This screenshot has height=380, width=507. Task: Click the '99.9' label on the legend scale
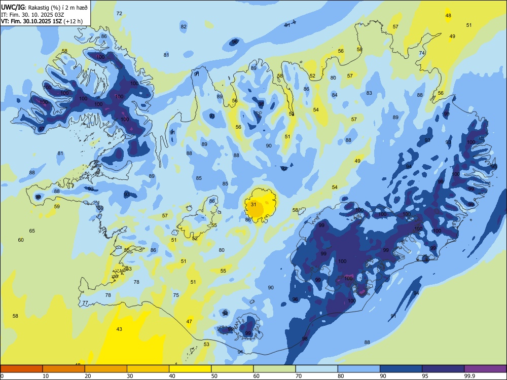[469, 376]
